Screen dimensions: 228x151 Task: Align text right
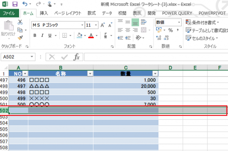pos(135,30)
